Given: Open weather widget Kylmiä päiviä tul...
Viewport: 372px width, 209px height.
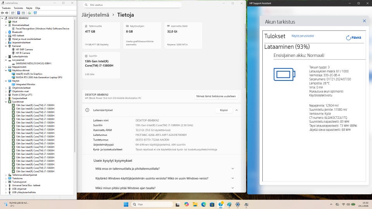Looking at the screenshot, I should [x=16, y=204].
